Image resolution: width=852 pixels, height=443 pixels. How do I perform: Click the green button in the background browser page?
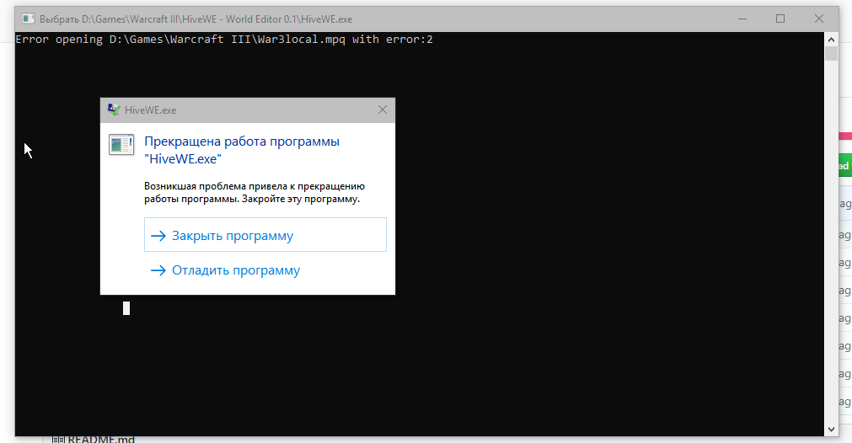(x=845, y=166)
